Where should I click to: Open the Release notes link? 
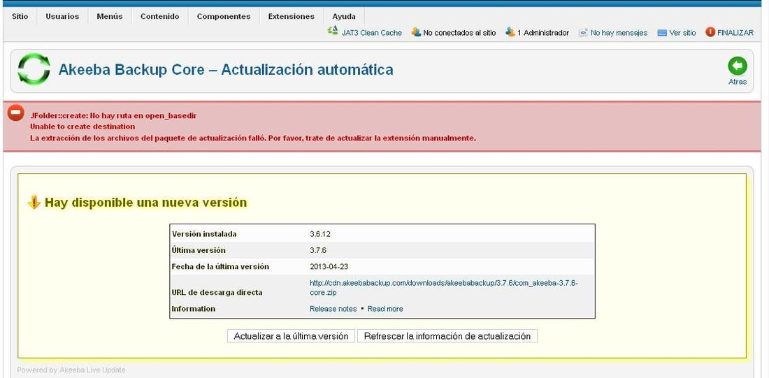(333, 309)
